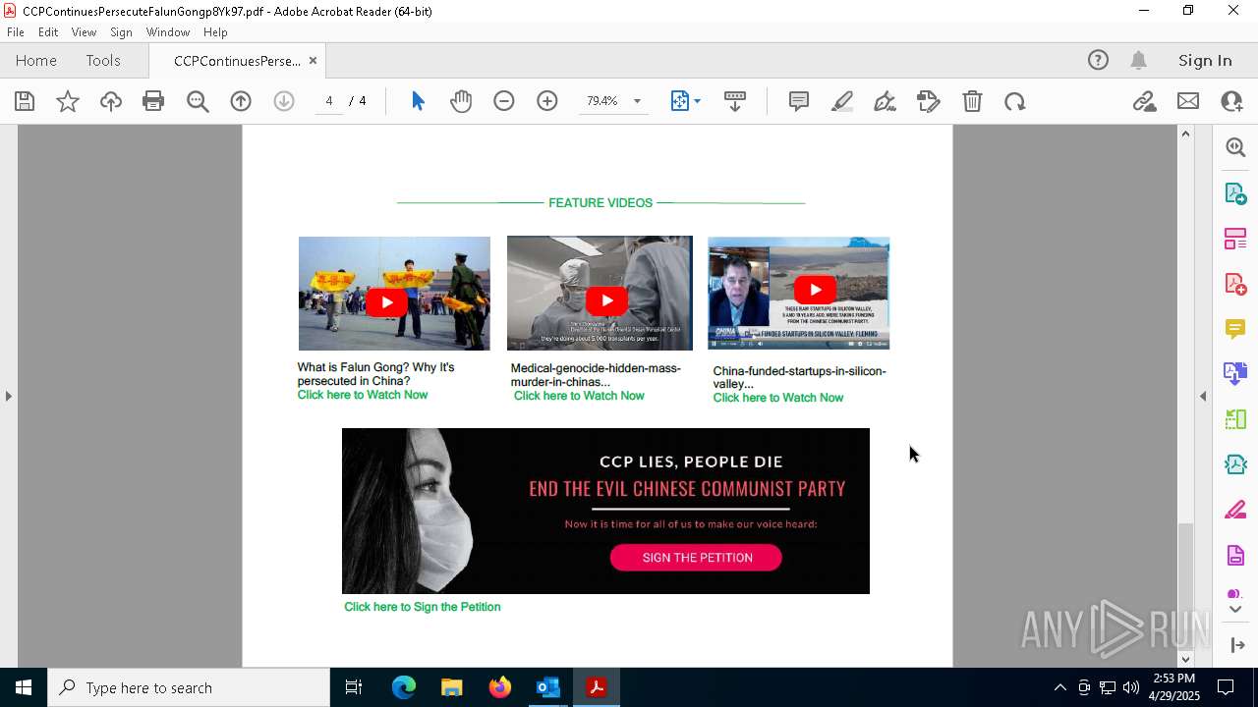Image resolution: width=1258 pixels, height=707 pixels.
Task: Share a link to the file
Action: pyautogui.click(x=1144, y=101)
